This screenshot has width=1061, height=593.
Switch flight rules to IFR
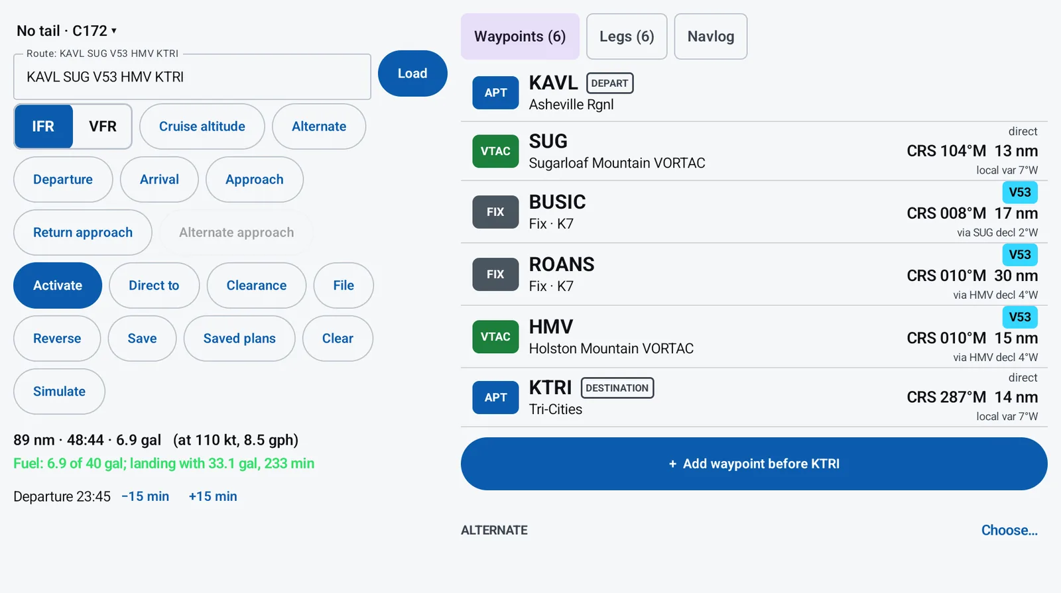point(43,127)
